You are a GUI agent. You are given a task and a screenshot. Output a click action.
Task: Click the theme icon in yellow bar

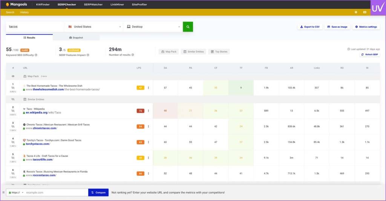(356, 12)
